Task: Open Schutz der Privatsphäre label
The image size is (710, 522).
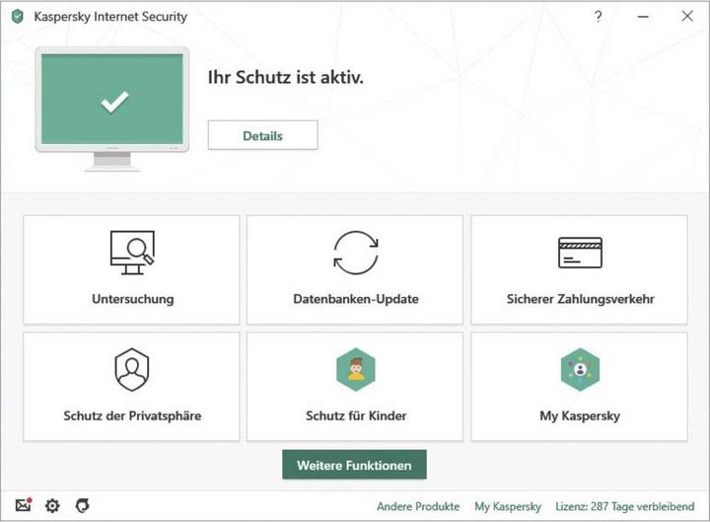Action: pos(132,416)
